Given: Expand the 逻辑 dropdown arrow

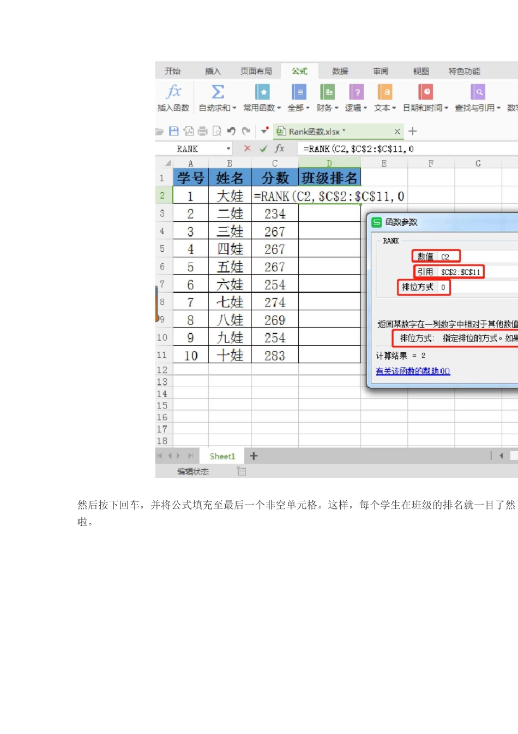Looking at the screenshot, I should tap(365, 108).
